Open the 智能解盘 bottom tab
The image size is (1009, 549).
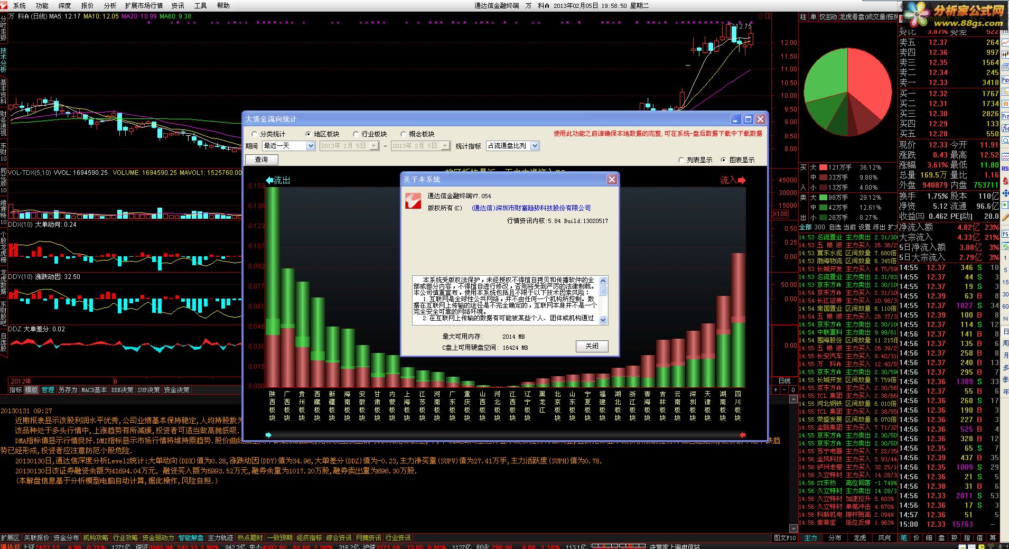(191, 538)
